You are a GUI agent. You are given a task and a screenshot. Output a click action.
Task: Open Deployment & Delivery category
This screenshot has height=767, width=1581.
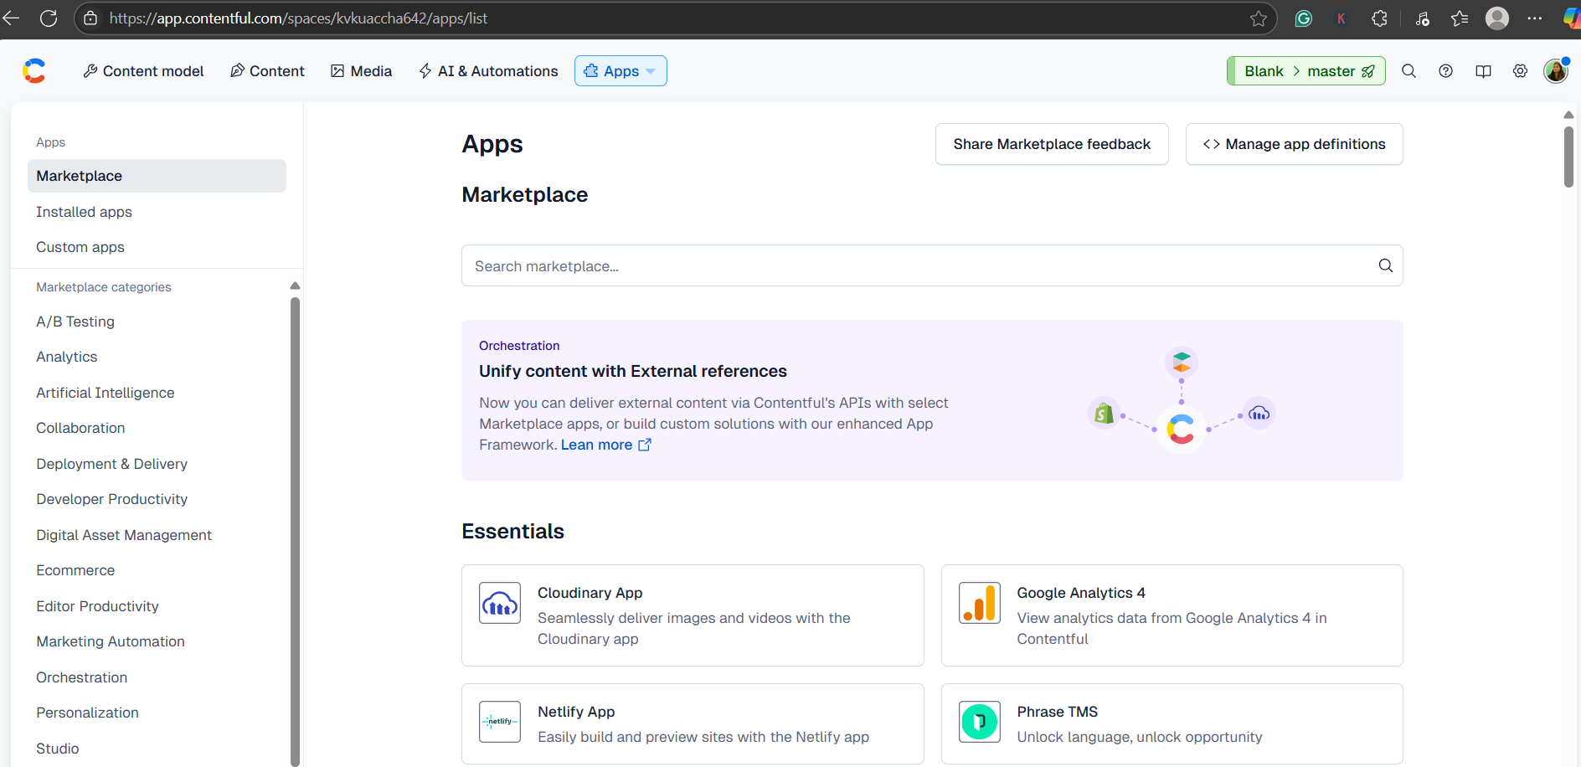[111, 464]
